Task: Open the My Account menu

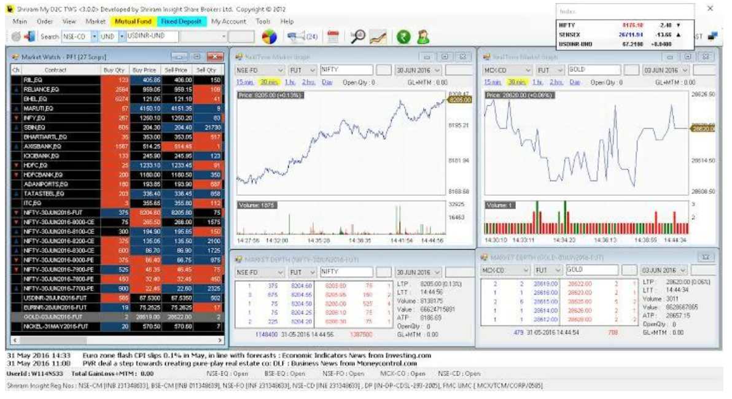Action: point(228,21)
